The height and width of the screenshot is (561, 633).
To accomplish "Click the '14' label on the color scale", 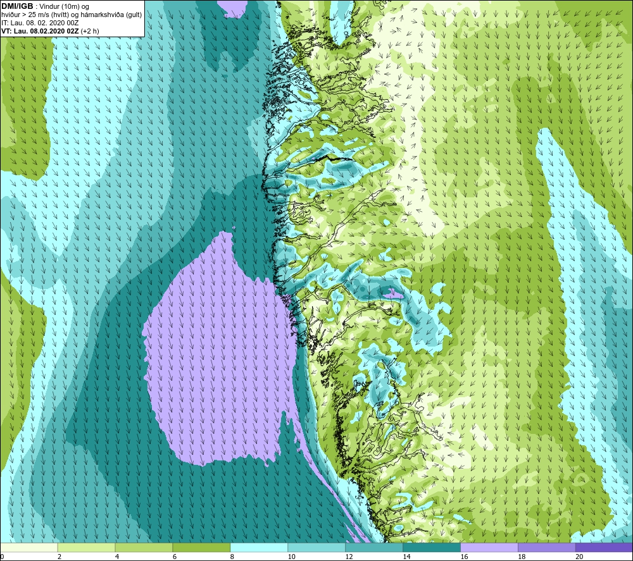I will (406, 557).
